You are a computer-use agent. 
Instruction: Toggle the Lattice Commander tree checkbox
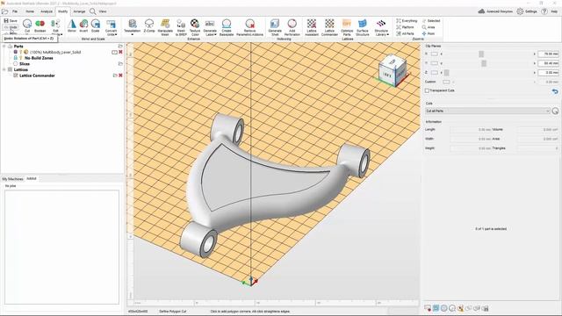(16, 75)
